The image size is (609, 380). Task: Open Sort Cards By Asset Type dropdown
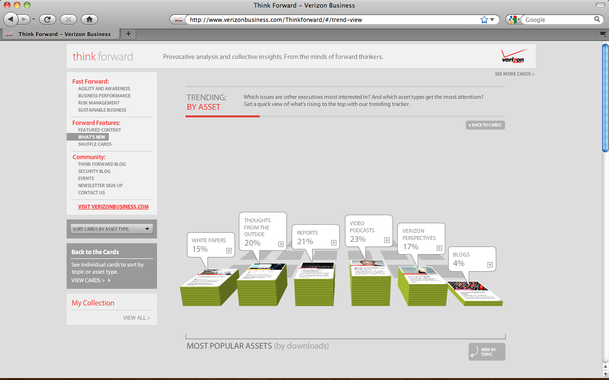click(x=111, y=229)
